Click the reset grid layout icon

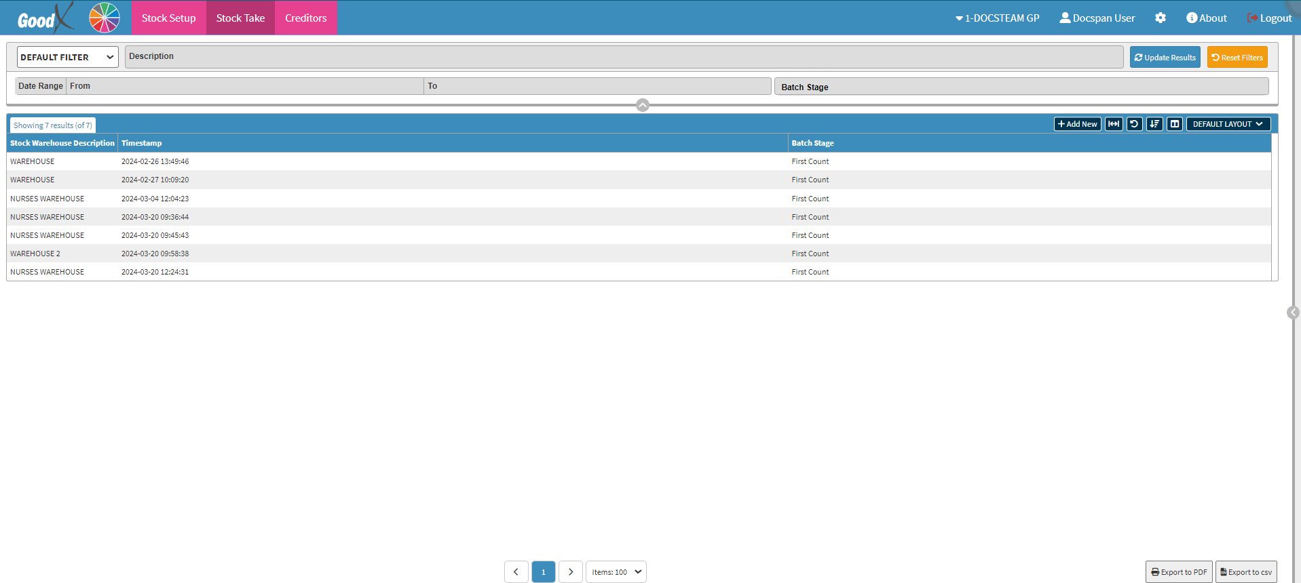pyautogui.click(x=1134, y=124)
